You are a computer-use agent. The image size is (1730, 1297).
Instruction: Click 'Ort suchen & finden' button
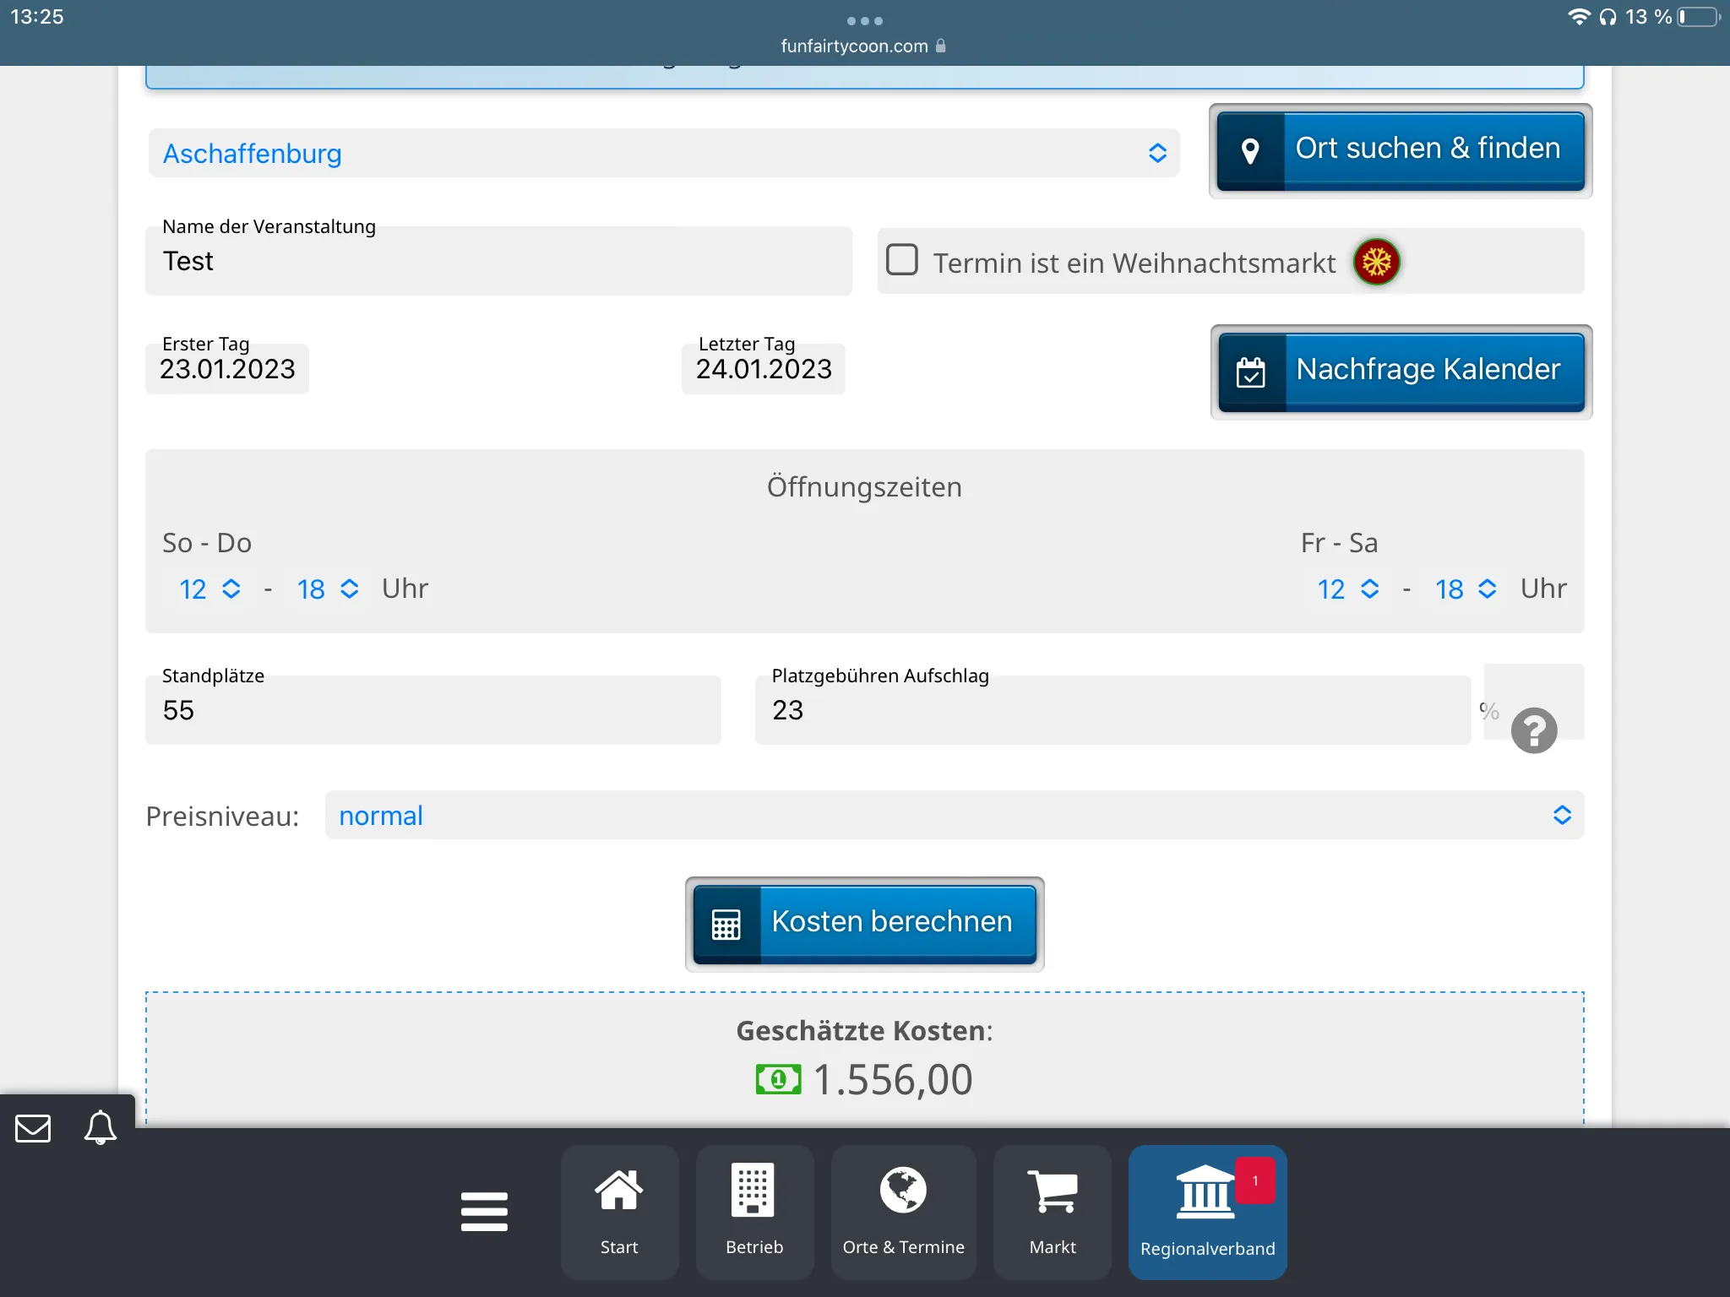coord(1401,150)
